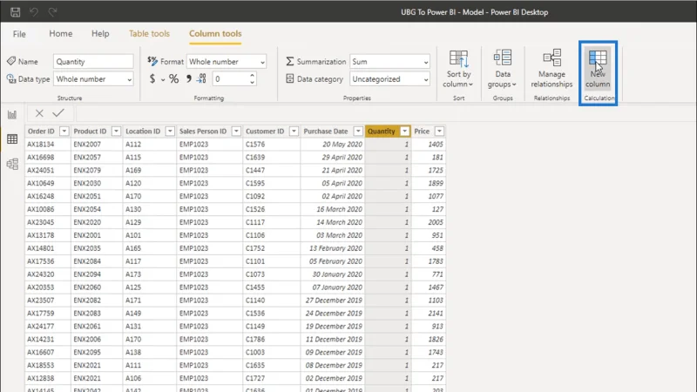Open Product ID column filter dropdown

116,132
